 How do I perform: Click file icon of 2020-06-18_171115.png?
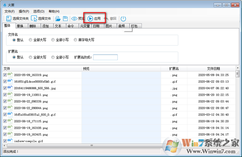point(10,121)
